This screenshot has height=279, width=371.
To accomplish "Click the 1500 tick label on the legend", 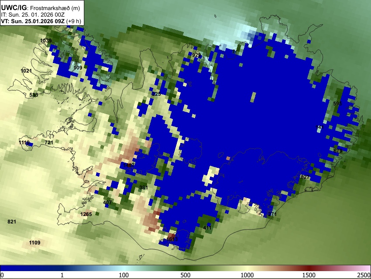I will (x=309, y=275).
